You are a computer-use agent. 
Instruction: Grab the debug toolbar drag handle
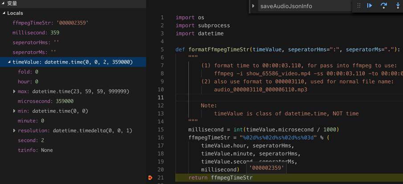click(359, 6)
